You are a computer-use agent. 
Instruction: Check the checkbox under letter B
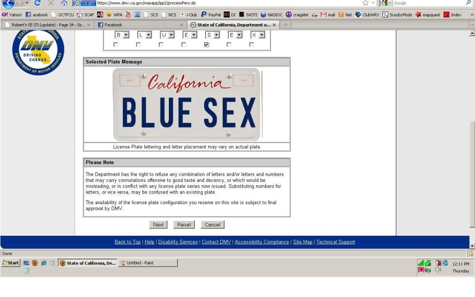(x=116, y=45)
